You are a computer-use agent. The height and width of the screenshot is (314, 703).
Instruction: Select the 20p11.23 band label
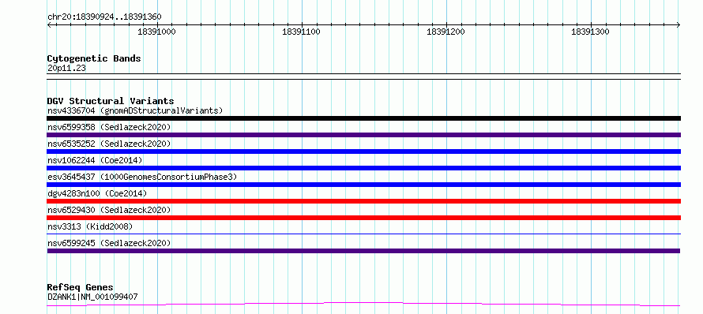click(x=66, y=68)
